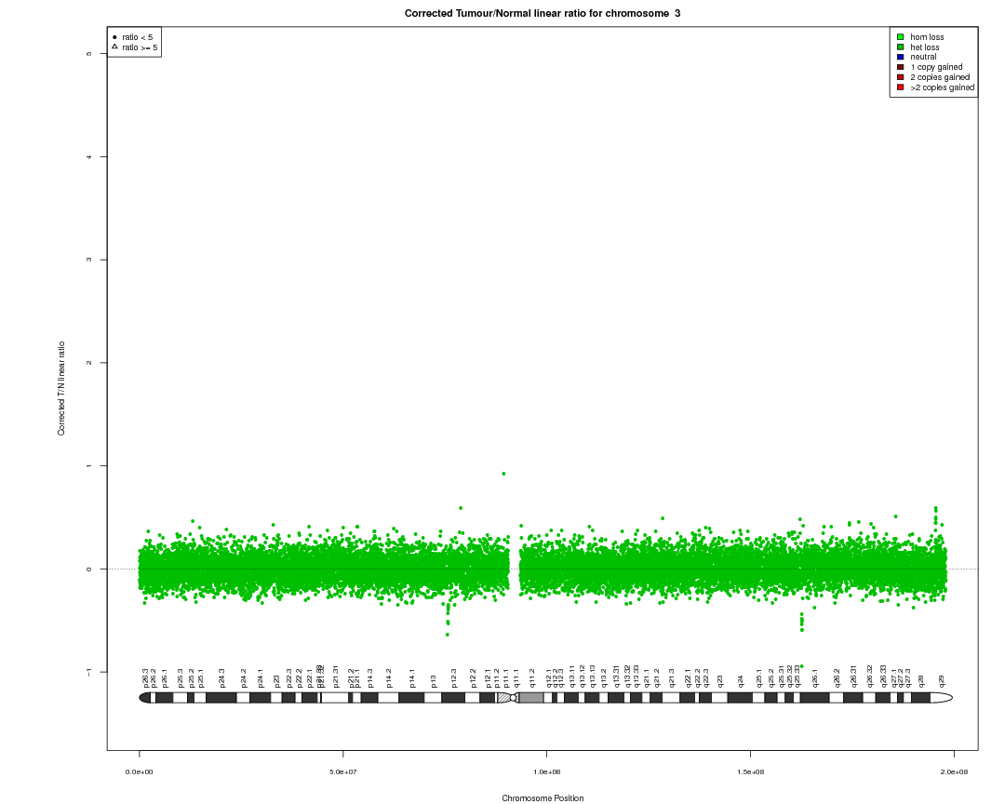Click the filled dot symbol for ratio < 5
This screenshot has height=804, width=1005.
(114, 37)
